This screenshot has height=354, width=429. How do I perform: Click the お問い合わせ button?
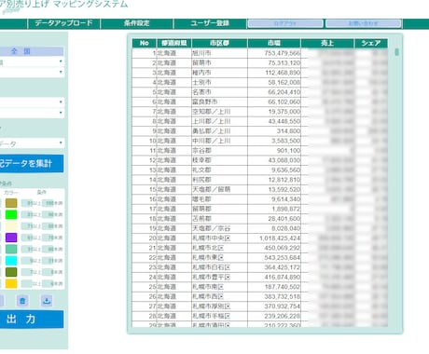point(363,23)
